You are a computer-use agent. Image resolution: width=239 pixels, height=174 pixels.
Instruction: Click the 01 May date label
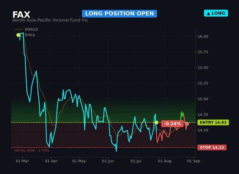click(79, 161)
